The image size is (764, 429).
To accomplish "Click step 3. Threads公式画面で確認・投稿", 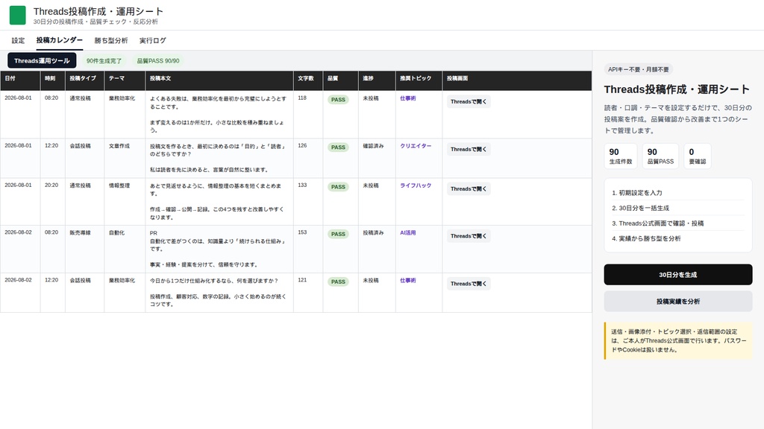I will tap(677, 223).
